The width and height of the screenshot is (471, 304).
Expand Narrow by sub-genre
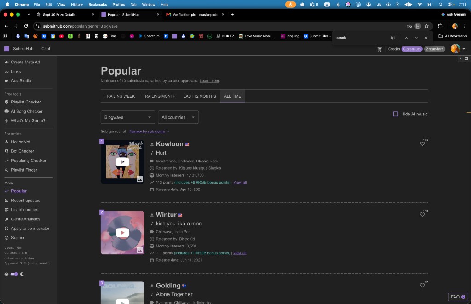(149, 132)
